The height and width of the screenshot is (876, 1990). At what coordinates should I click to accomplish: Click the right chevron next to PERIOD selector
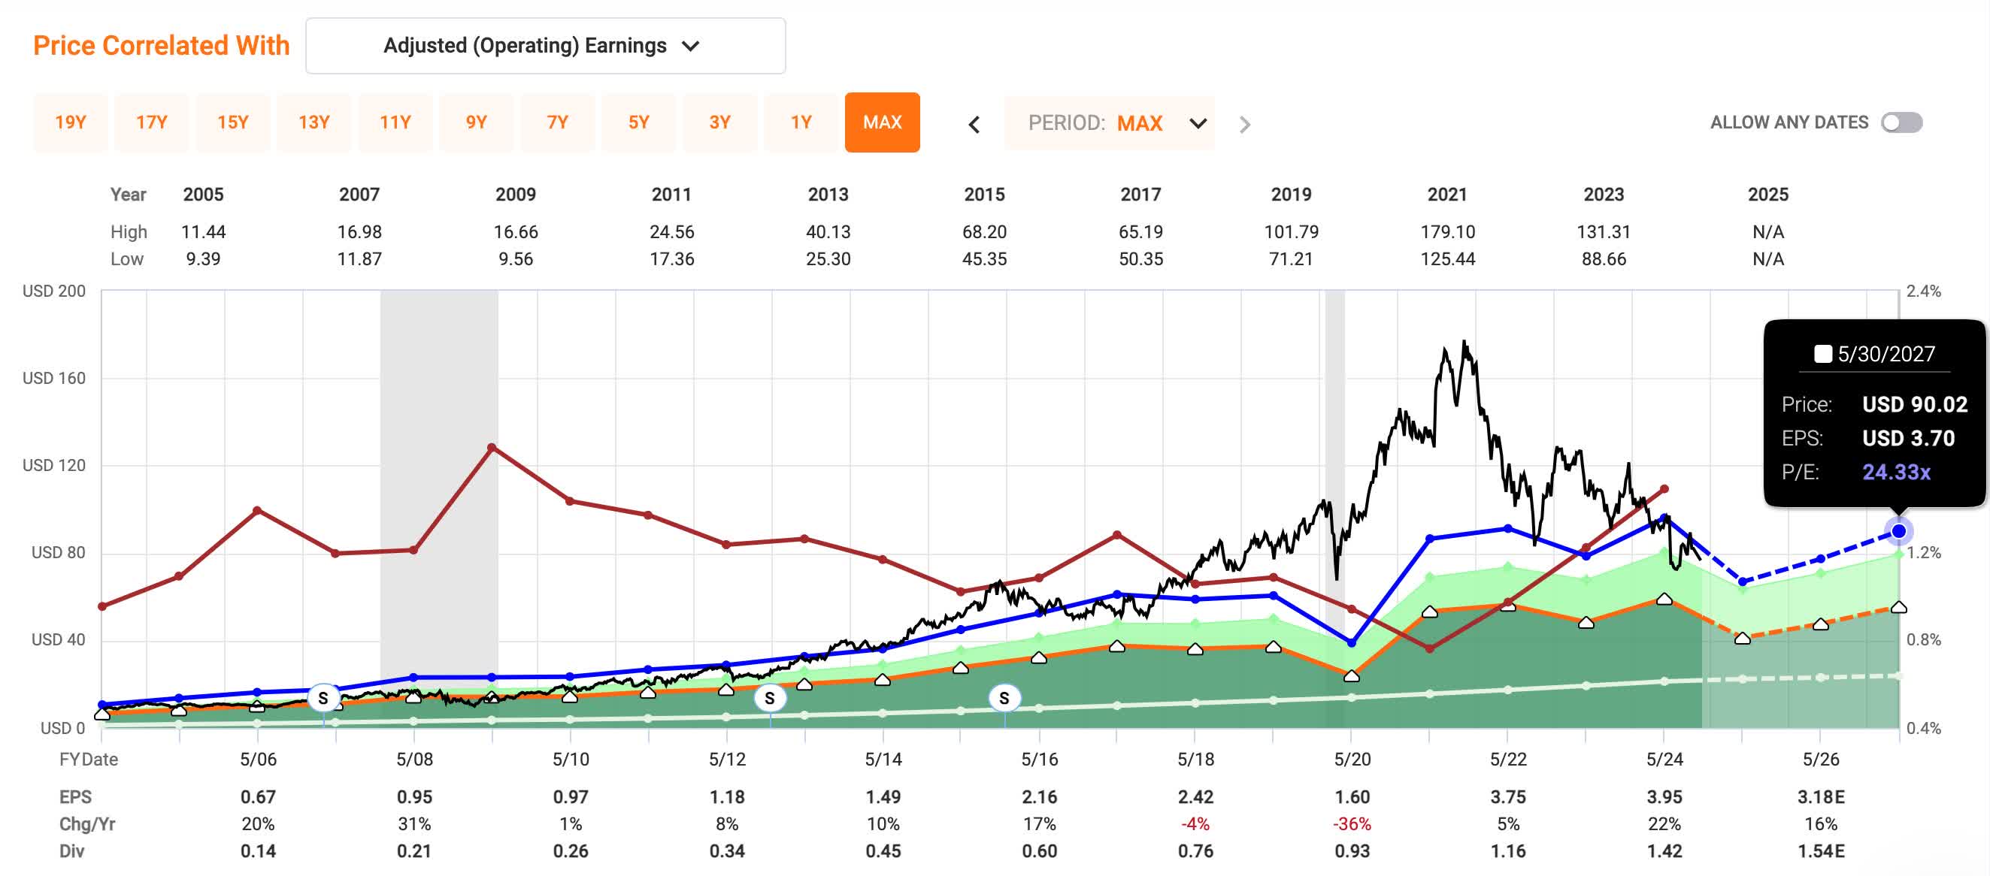(x=1243, y=124)
